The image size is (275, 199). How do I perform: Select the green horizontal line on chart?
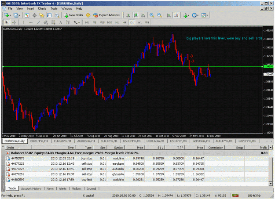point(132,67)
